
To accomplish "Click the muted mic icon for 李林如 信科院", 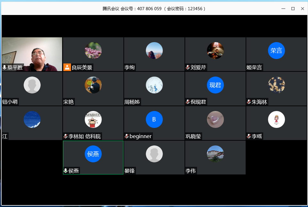I will tap(66, 136).
